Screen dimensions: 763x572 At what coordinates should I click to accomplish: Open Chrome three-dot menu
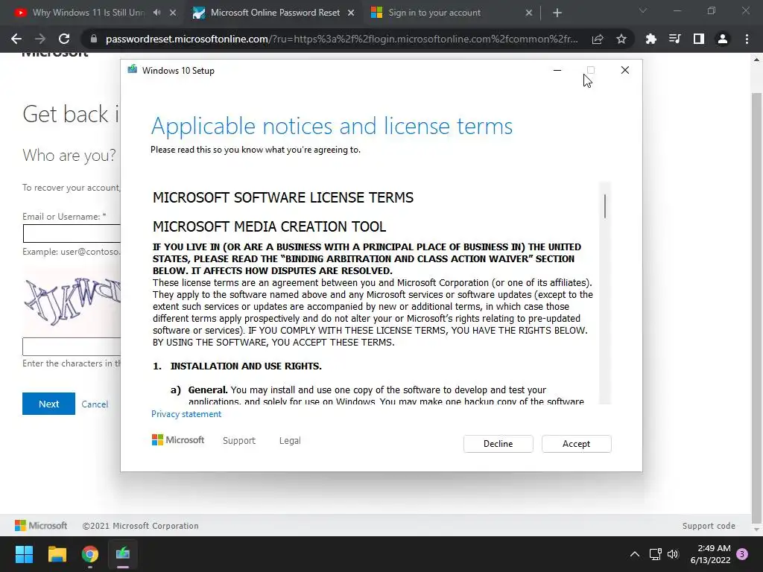[747, 39]
